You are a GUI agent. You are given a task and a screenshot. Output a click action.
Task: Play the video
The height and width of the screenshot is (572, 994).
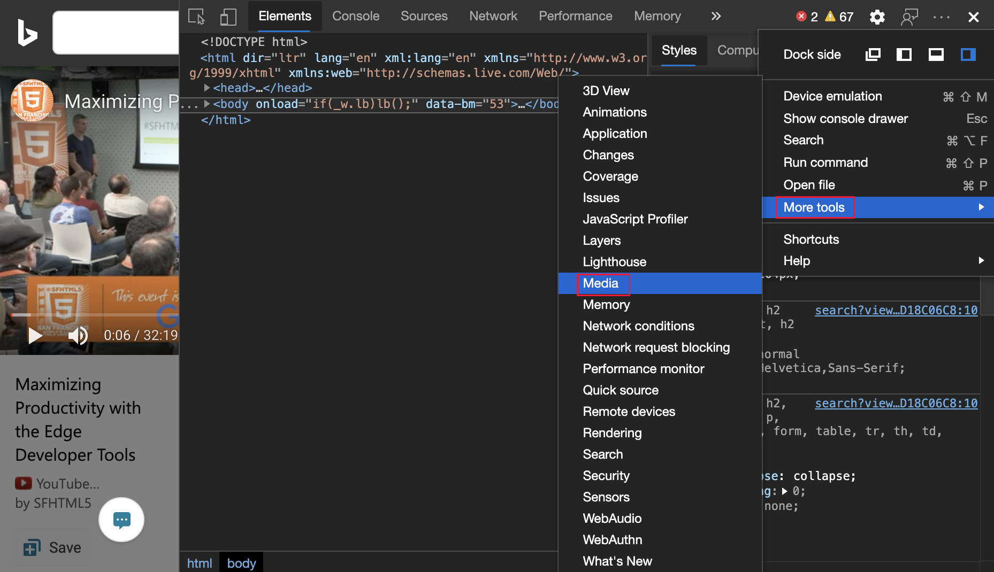click(x=35, y=336)
